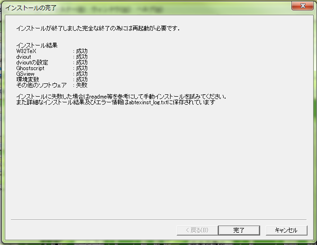Click the greyed-out 戻る(B) back button
The image size is (317, 245).
pyautogui.click(x=197, y=230)
